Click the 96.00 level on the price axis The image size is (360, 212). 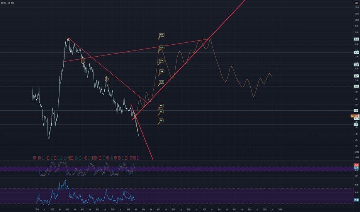pos(357,26)
